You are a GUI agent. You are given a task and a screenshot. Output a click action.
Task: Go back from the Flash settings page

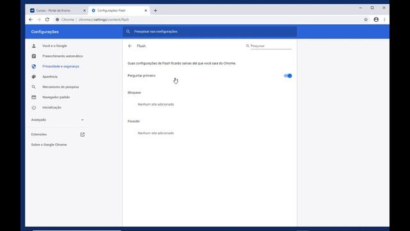click(130, 46)
